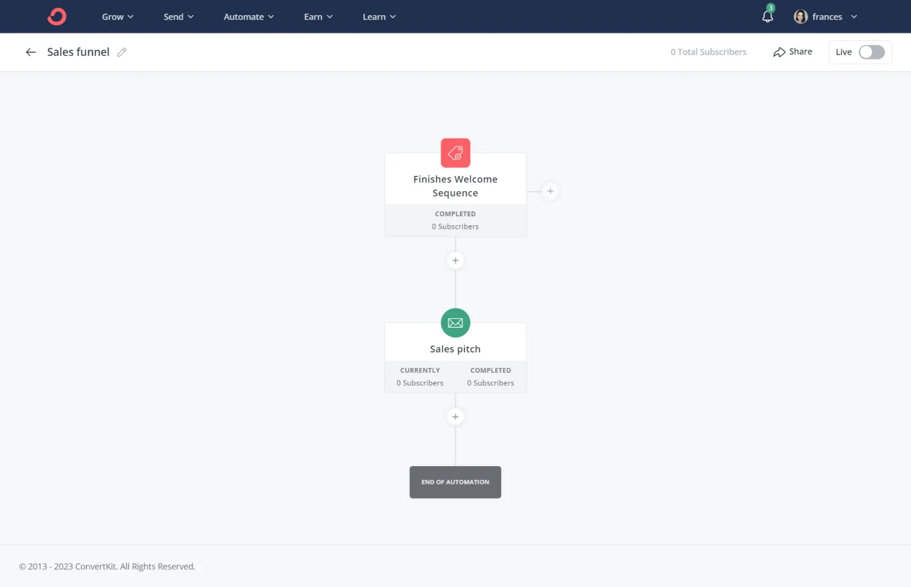Screen dimensions: 911x587
Task: Click the pencil icon to rename automation
Action: [122, 52]
